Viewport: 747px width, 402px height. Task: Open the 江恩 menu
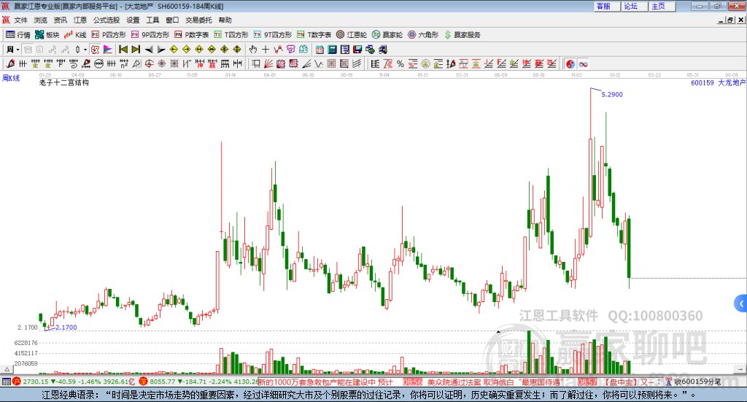pyautogui.click(x=80, y=20)
